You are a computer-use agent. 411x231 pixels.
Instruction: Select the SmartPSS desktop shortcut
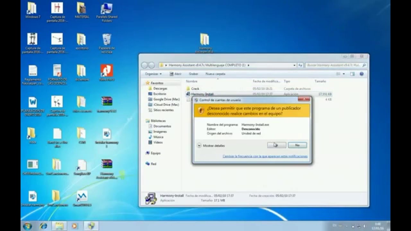coord(82,199)
